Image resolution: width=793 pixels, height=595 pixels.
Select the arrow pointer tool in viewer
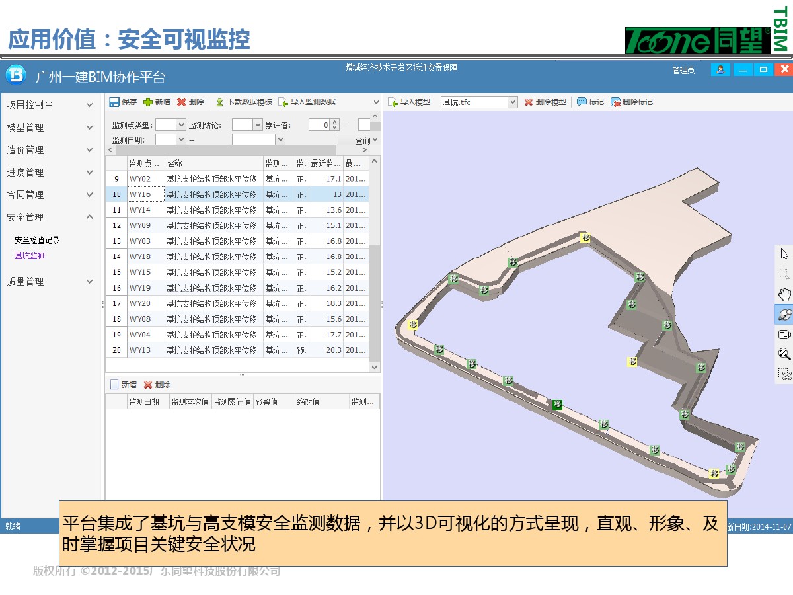pos(784,254)
